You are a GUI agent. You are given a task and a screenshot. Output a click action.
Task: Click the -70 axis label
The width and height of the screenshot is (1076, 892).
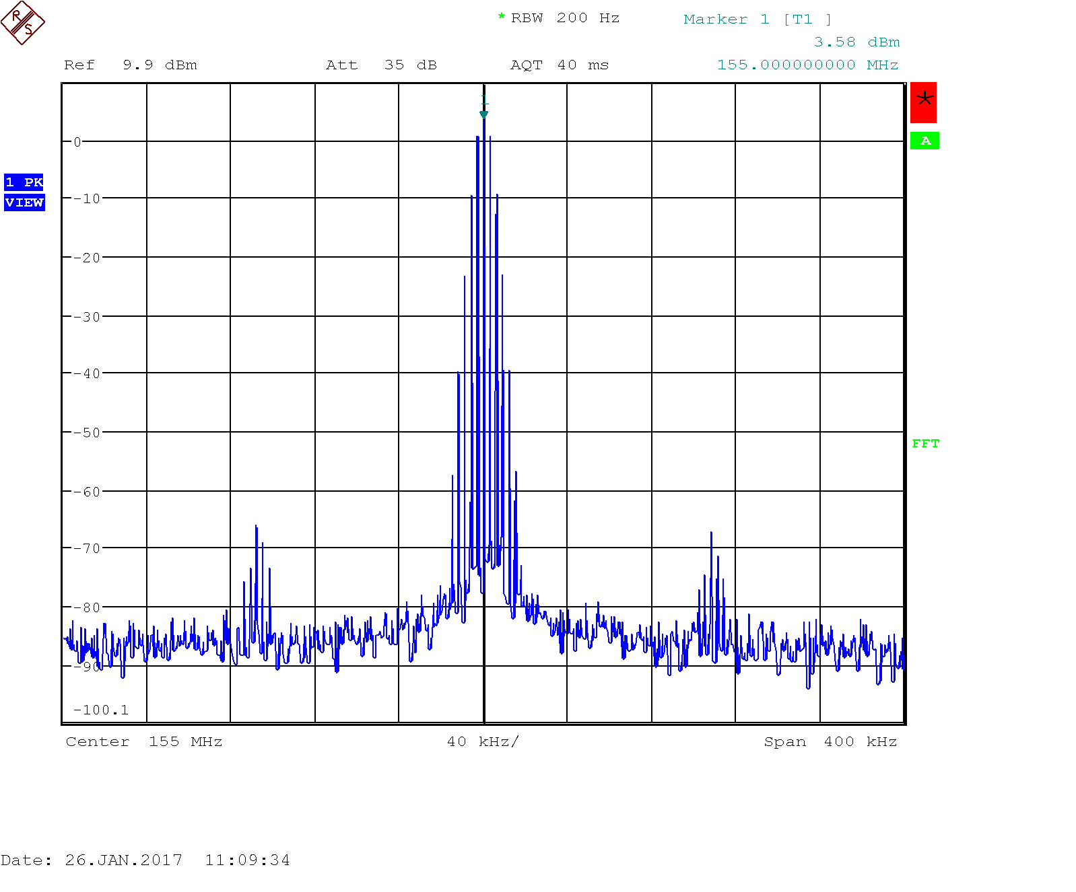pos(87,548)
